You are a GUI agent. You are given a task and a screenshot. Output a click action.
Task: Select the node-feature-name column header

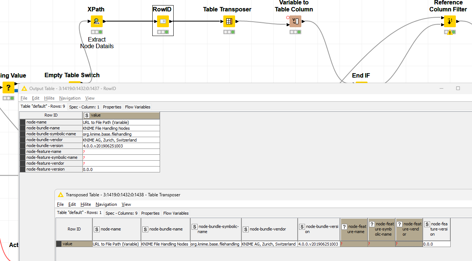click(354, 229)
